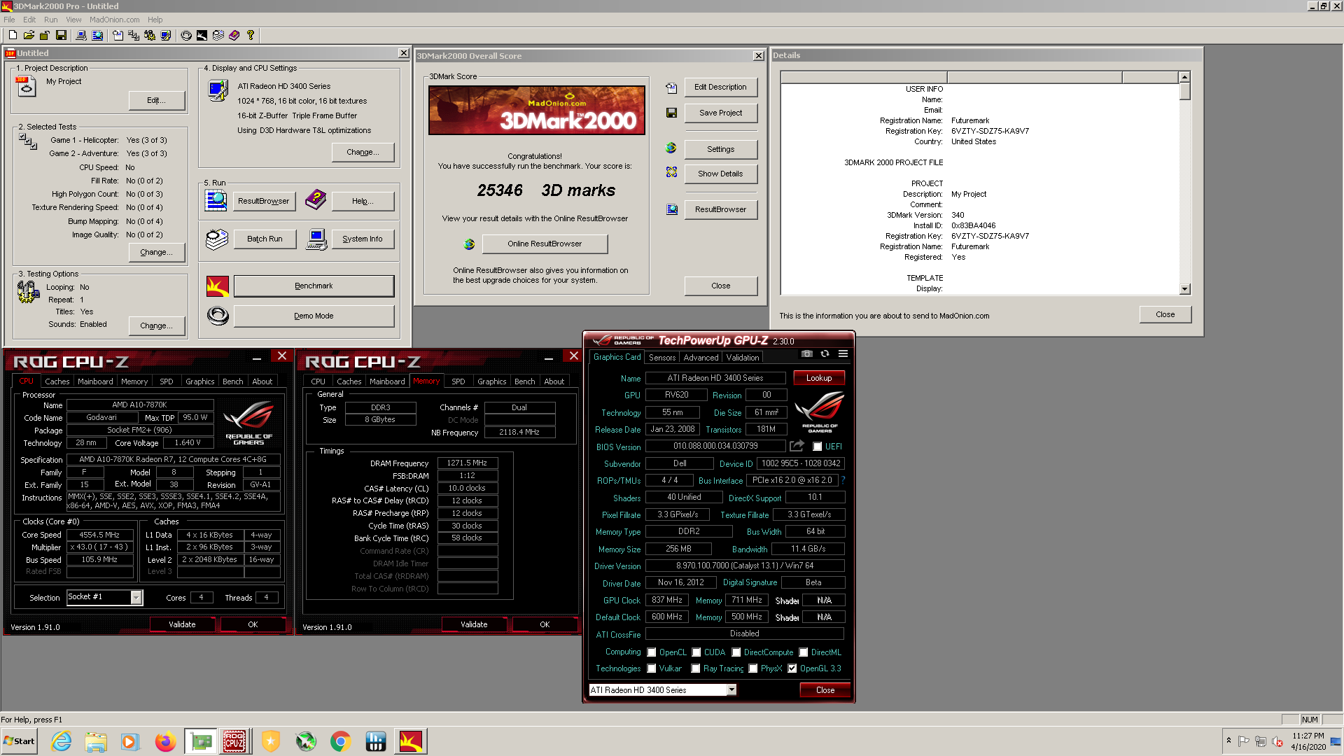The image size is (1344, 756).
Task: Open the Socket #1 selection dropdown
Action: click(x=136, y=597)
